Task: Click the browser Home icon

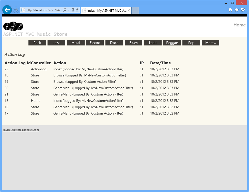Action: pos(230,10)
